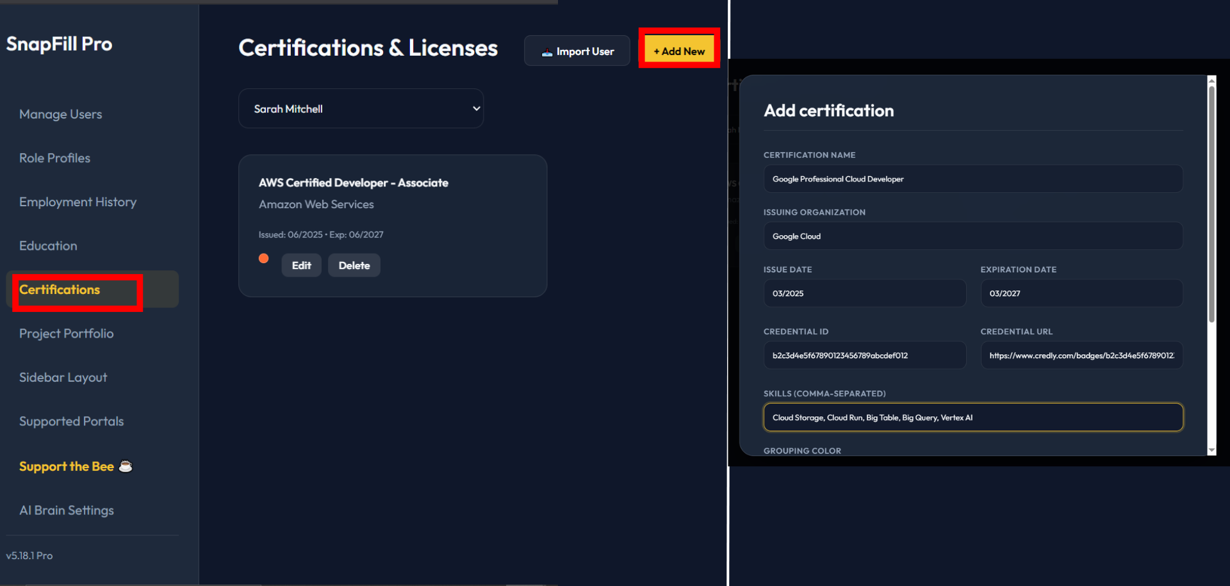Viewport: 1230px width, 586px height.
Task: Click the orange grouping color dot
Action: [263, 258]
